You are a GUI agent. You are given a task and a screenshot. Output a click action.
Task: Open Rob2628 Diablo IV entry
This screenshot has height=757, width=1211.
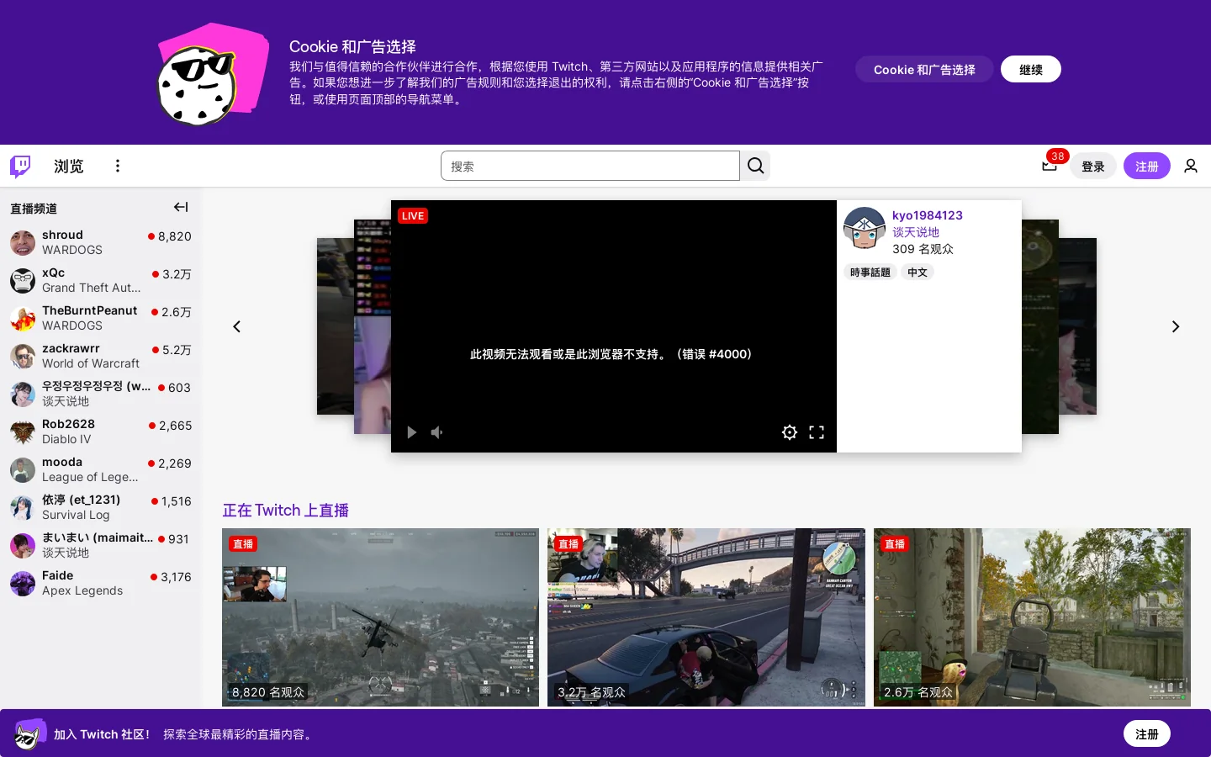(x=101, y=431)
